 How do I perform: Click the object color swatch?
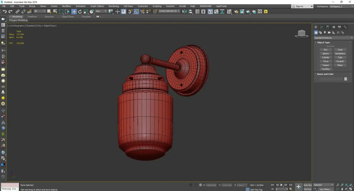(345, 79)
